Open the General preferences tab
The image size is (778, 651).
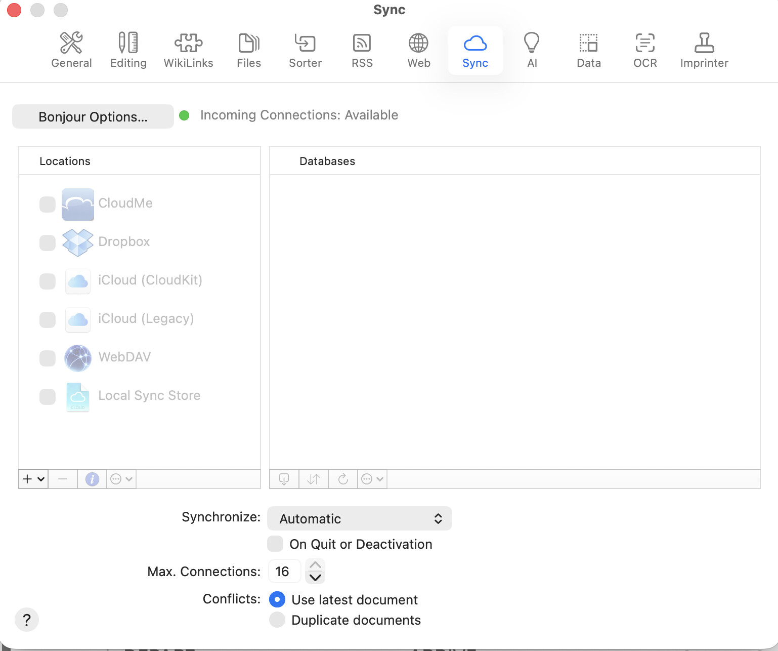71,50
